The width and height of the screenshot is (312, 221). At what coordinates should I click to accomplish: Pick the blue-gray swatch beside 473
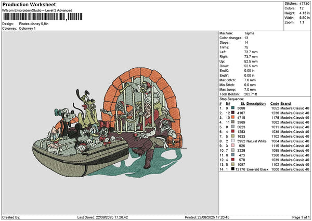[232, 155]
